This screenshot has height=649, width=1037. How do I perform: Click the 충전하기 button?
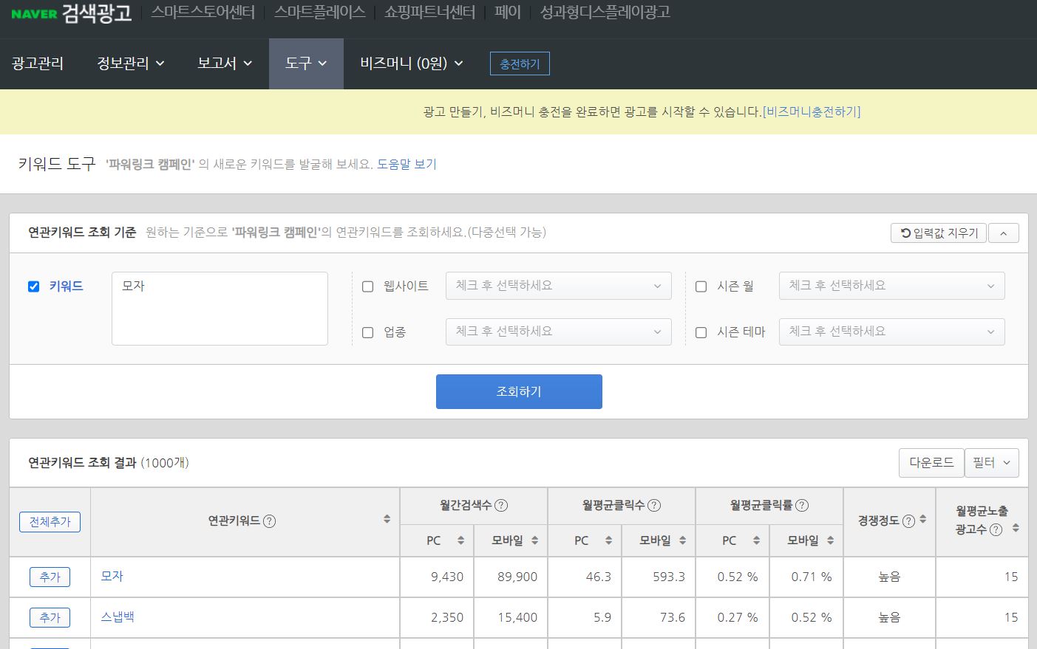pyautogui.click(x=520, y=63)
